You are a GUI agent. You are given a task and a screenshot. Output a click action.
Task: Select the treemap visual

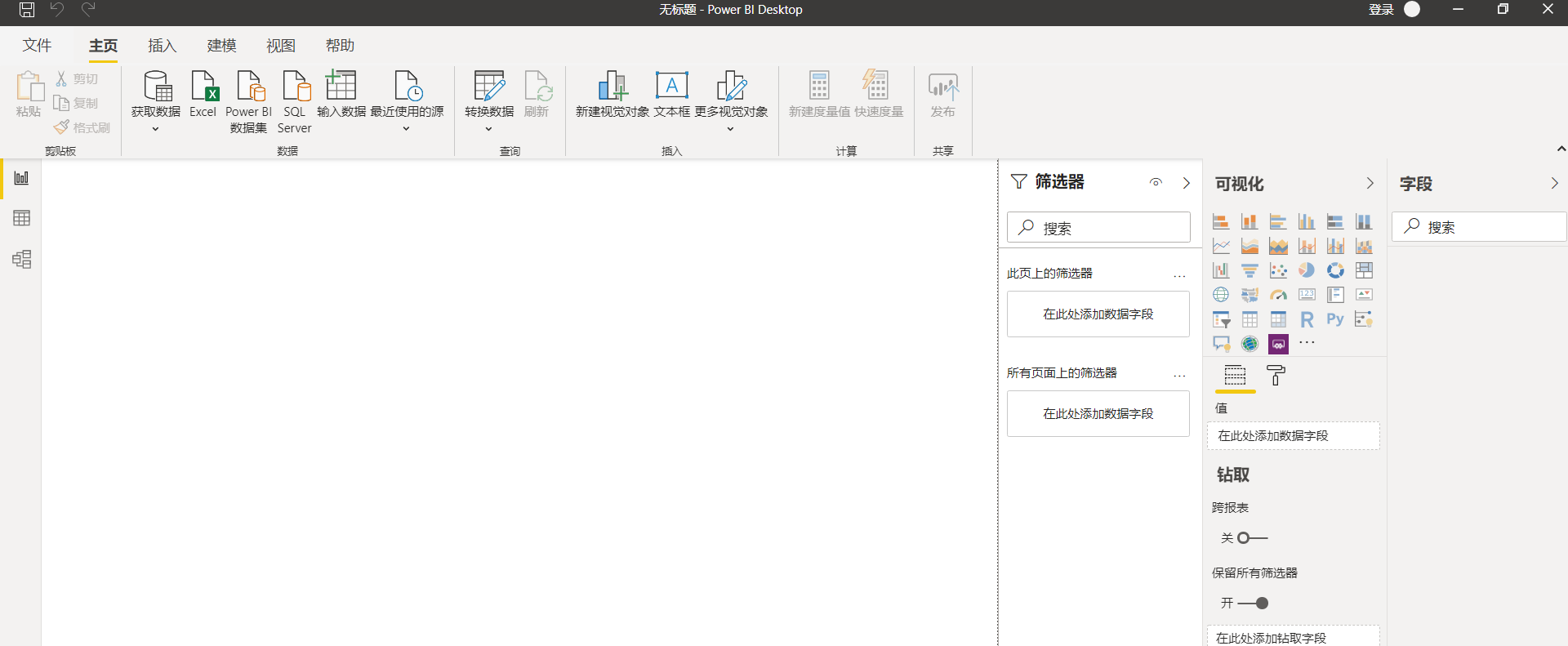1364,270
